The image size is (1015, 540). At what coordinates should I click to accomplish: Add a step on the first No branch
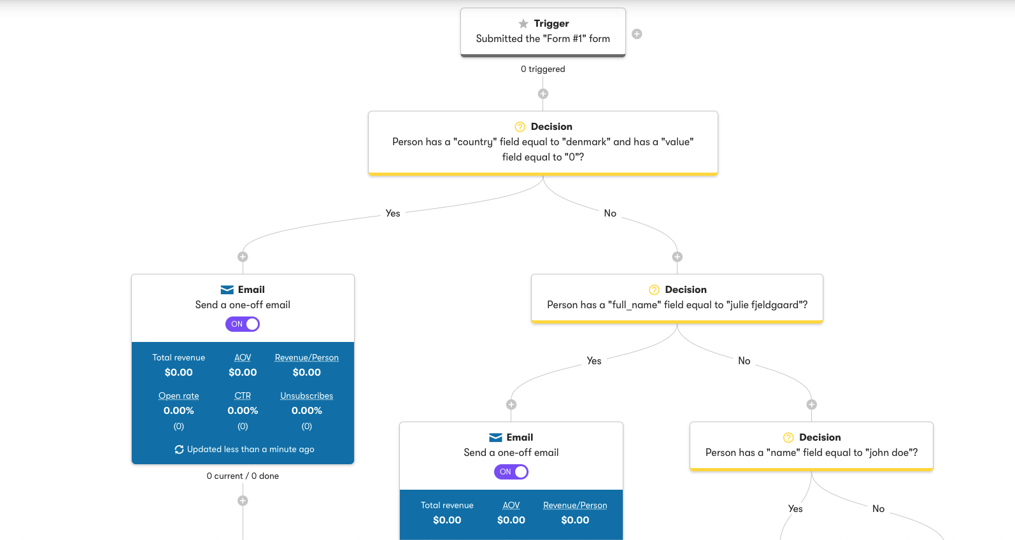point(678,257)
